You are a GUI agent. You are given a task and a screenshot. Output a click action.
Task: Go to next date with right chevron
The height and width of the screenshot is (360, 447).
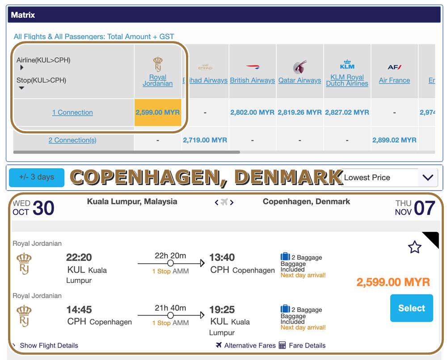coord(232,203)
